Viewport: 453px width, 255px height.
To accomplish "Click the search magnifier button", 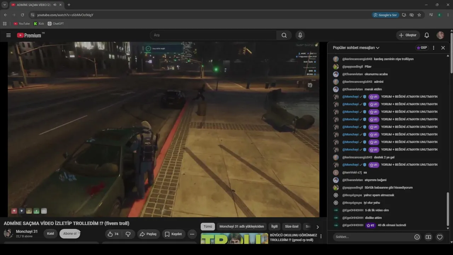I will click(284, 35).
